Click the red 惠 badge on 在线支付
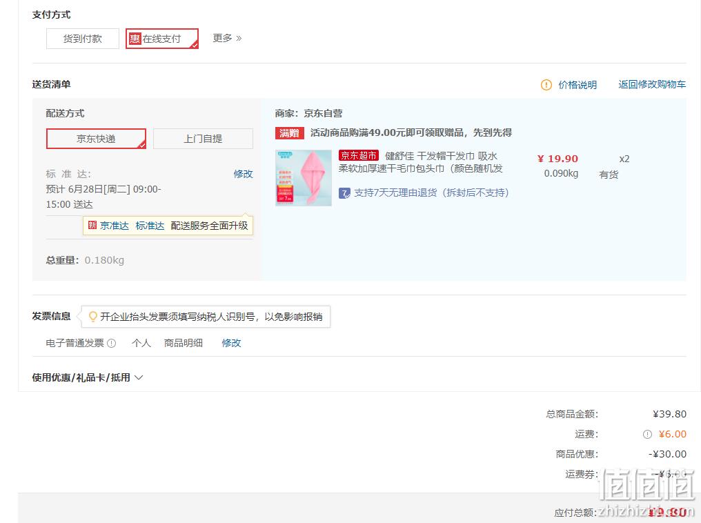Viewport: 701px width, 523px height. point(135,39)
